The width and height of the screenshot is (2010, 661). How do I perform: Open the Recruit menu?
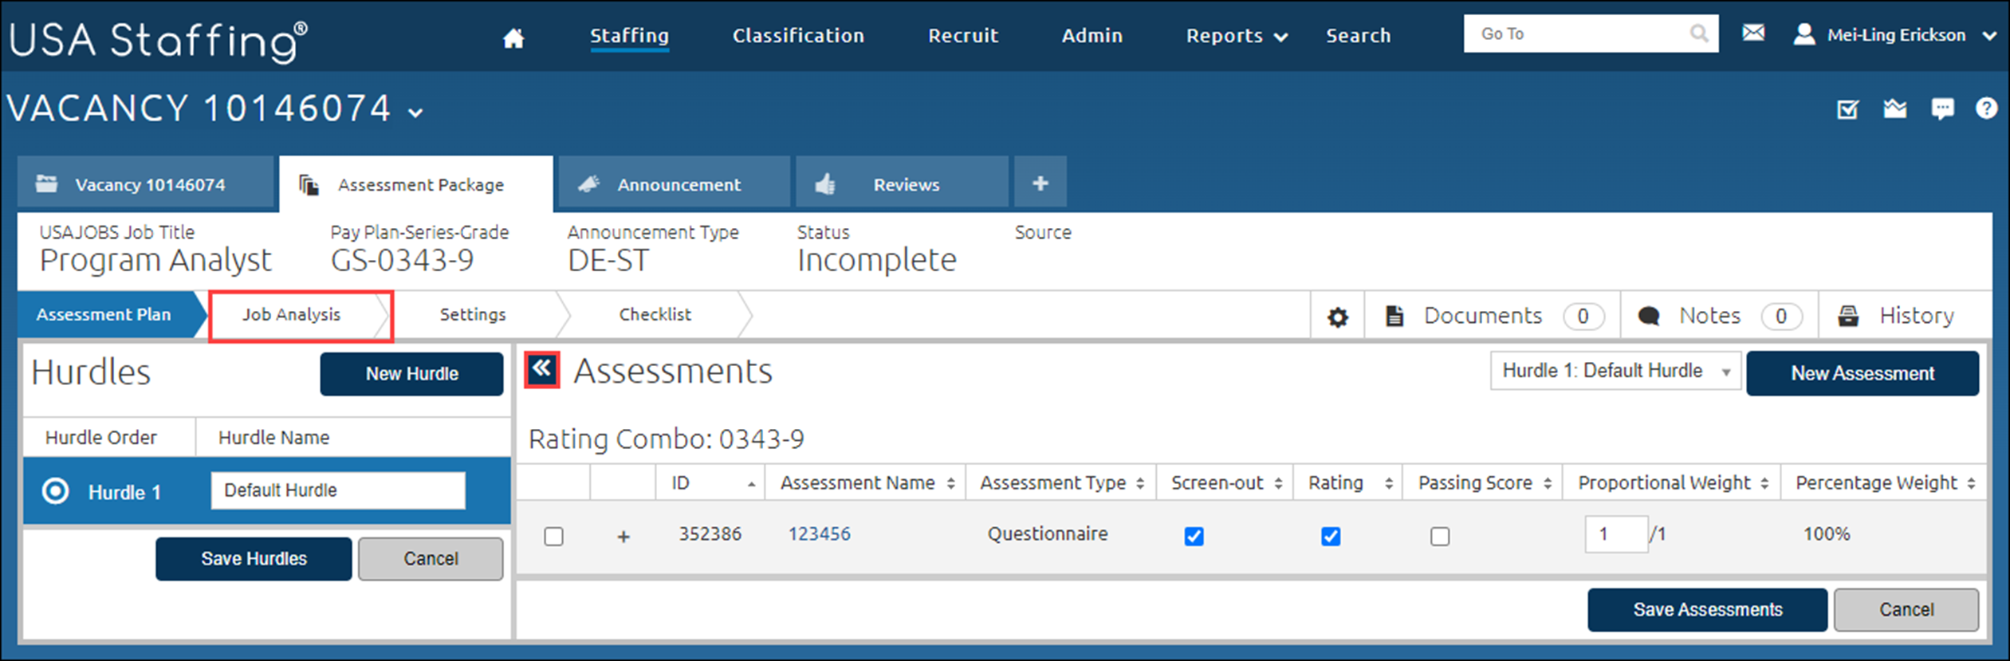coord(962,36)
